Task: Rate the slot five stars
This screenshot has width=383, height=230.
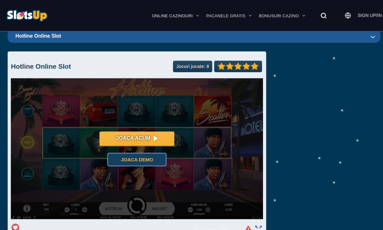Action: point(255,66)
